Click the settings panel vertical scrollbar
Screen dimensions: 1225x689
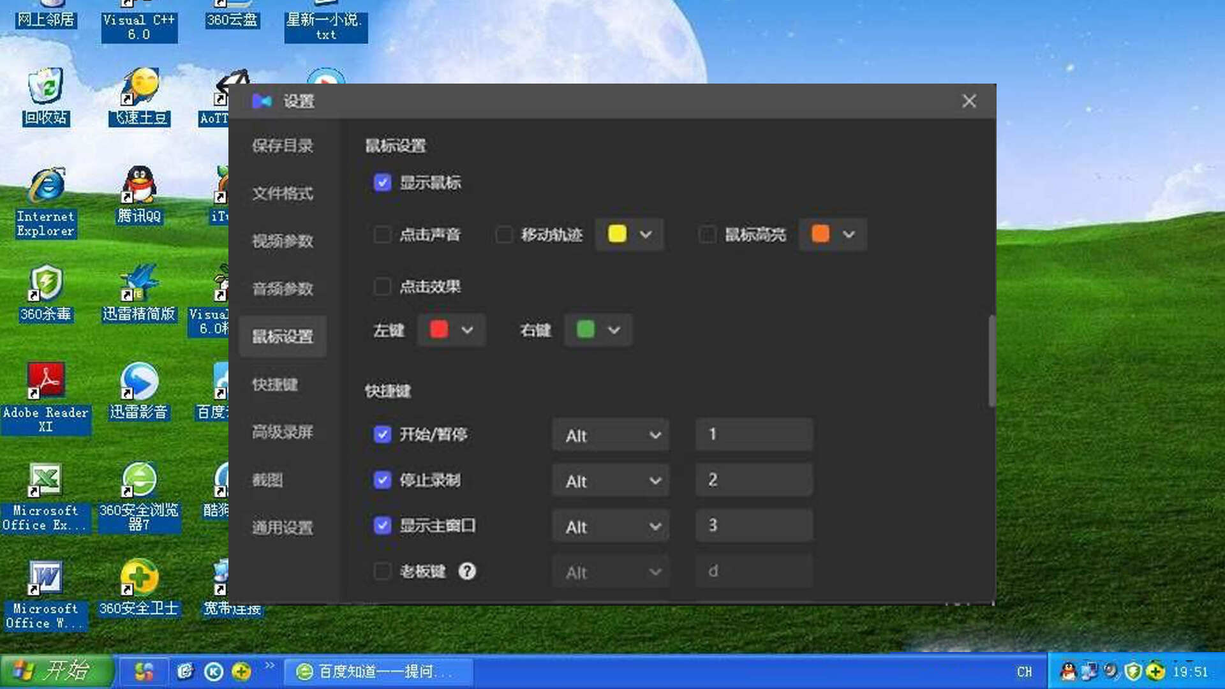click(x=992, y=361)
